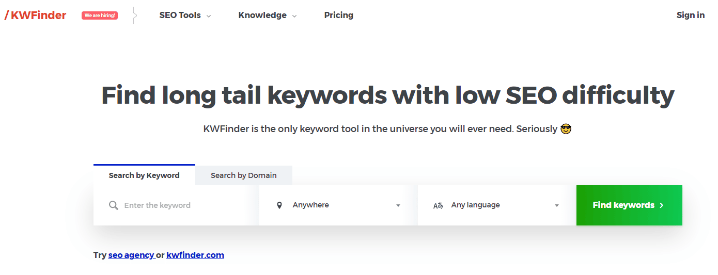Expand the Knowledge menu
This screenshot has height=275, width=718.
click(268, 15)
